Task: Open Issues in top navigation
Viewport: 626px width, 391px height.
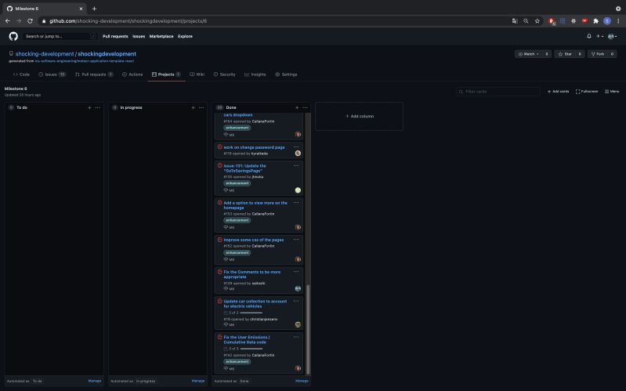Action: [x=139, y=36]
